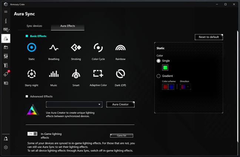The image size is (240, 157).
Task: Open the User Center profile icon
Action: click(6, 138)
